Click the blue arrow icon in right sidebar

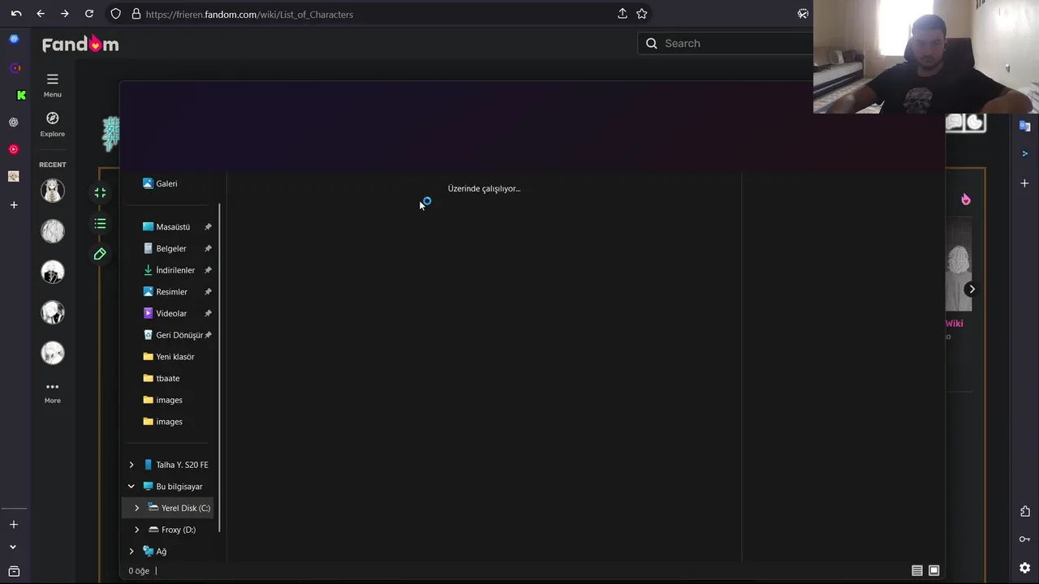1024,153
